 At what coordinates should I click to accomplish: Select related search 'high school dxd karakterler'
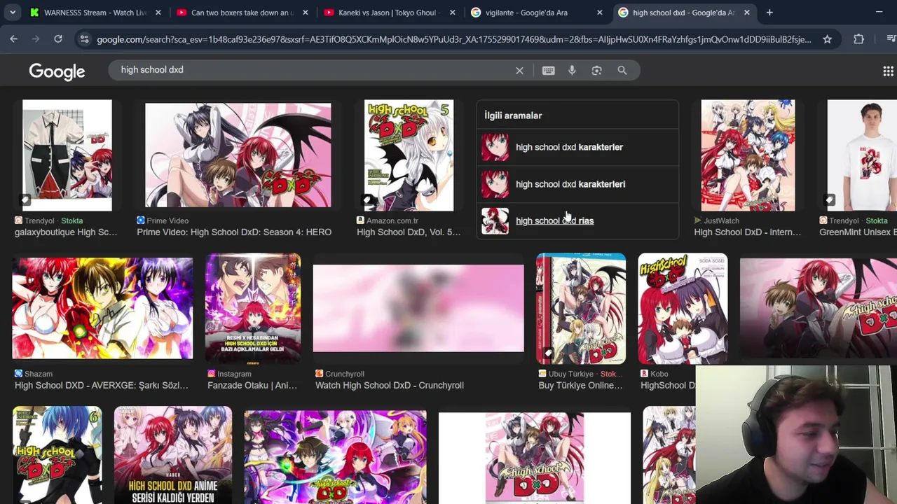(577, 147)
